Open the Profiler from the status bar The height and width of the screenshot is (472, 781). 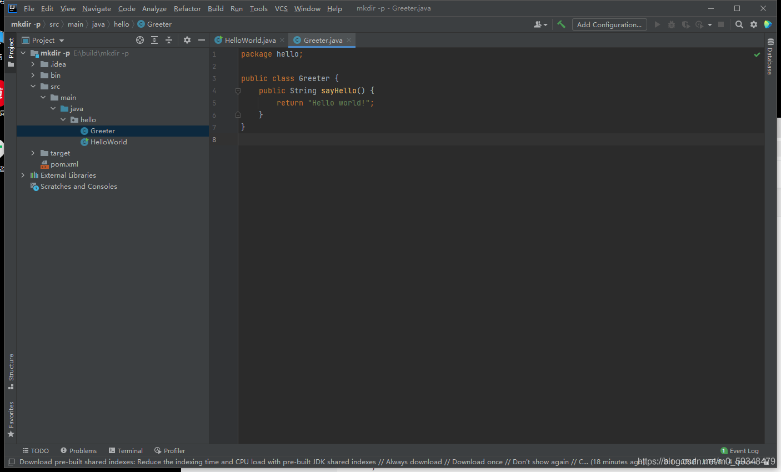point(169,450)
